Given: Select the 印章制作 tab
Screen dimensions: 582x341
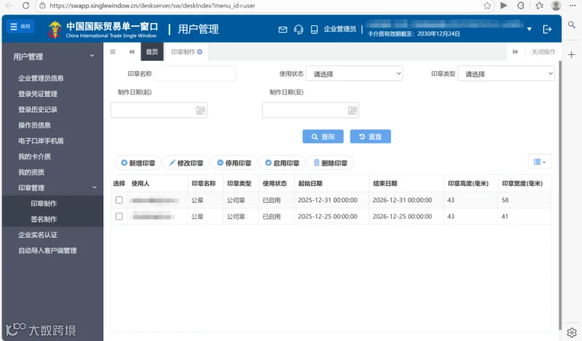Looking at the screenshot, I should click(183, 52).
